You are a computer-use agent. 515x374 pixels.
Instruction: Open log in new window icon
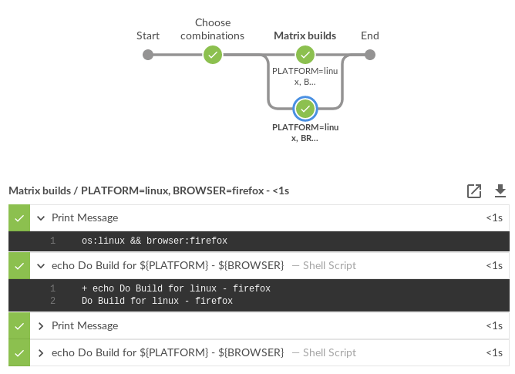pos(474,190)
